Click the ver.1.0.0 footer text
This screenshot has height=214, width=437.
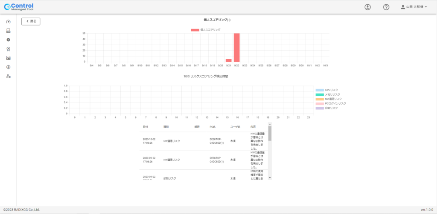(x=427, y=210)
